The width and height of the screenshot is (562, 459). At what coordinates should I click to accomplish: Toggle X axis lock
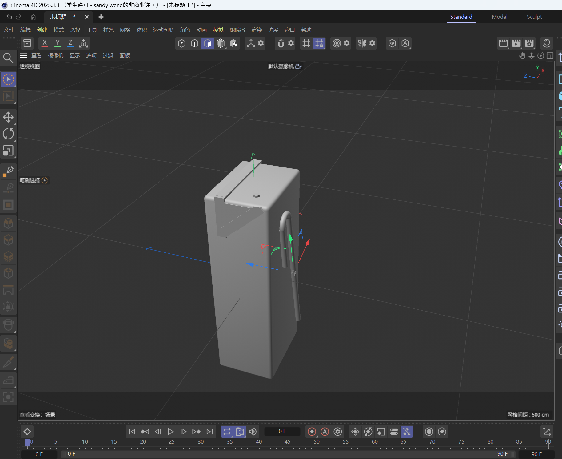click(45, 43)
